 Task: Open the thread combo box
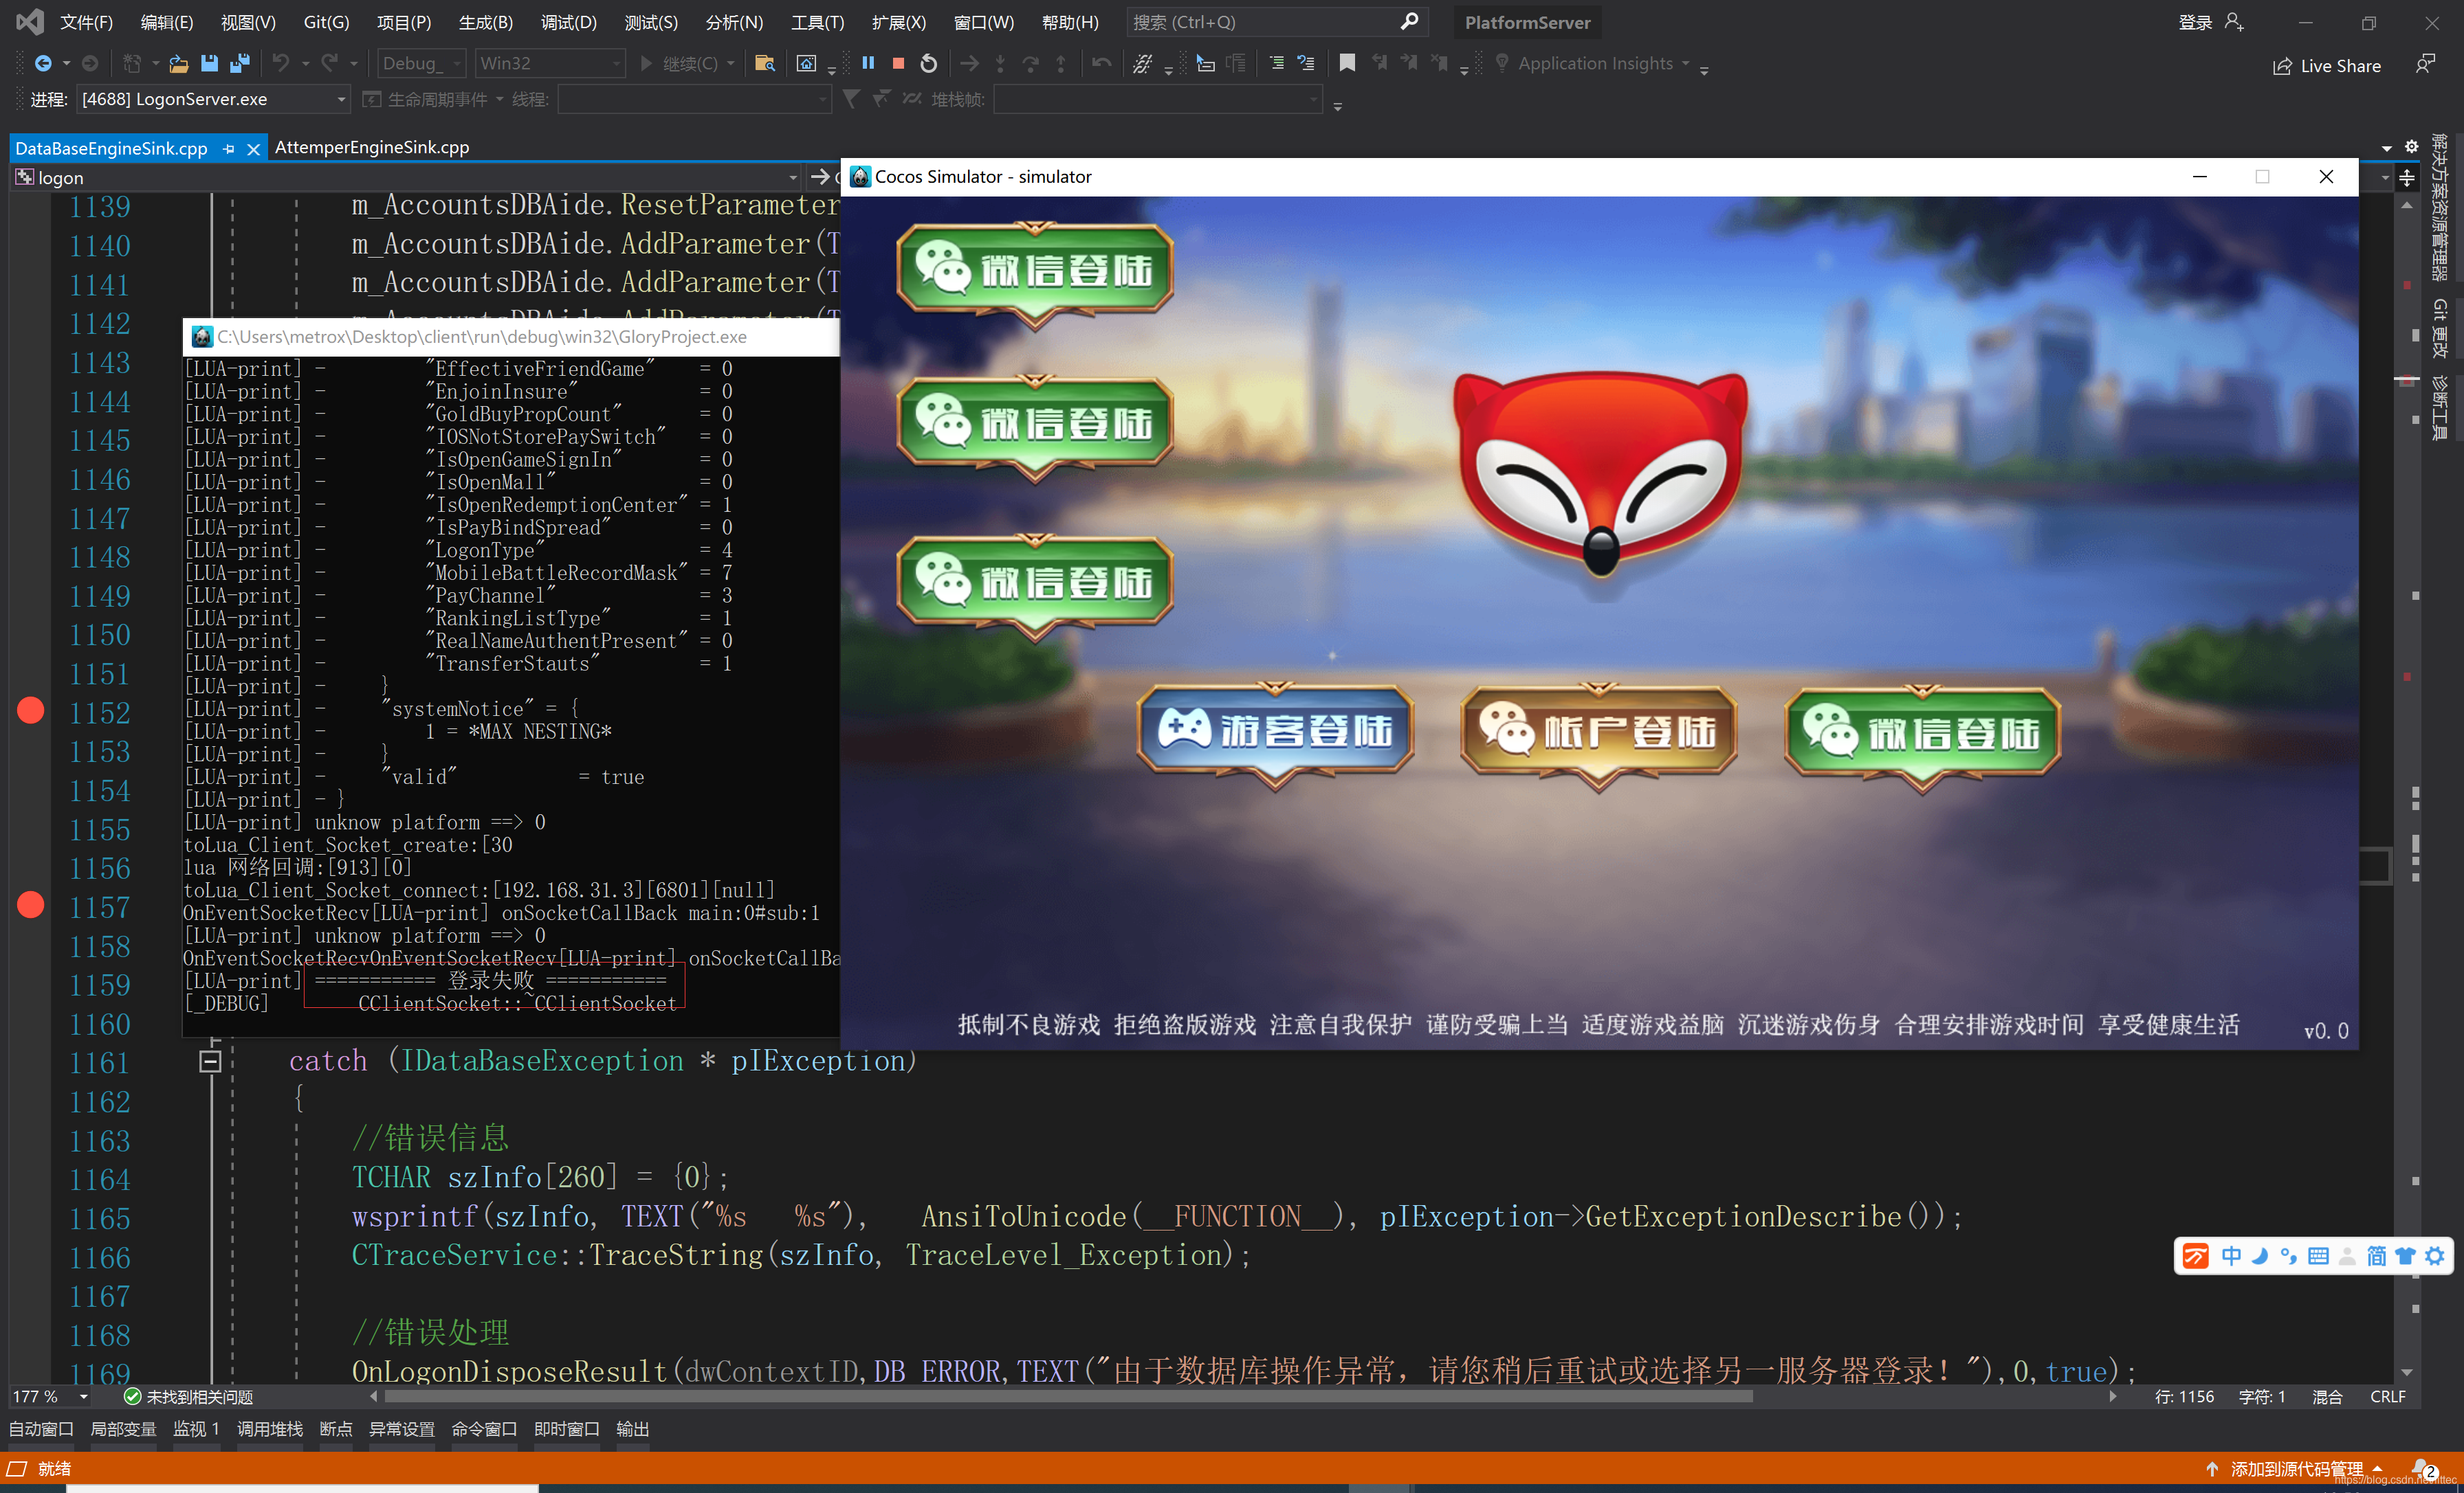pyautogui.click(x=694, y=99)
